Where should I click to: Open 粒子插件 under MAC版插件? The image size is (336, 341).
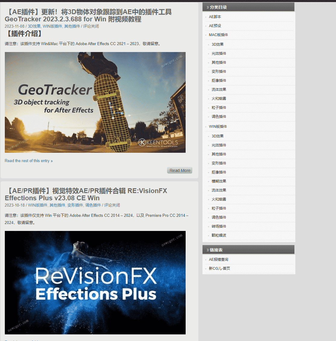(x=219, y=108)
